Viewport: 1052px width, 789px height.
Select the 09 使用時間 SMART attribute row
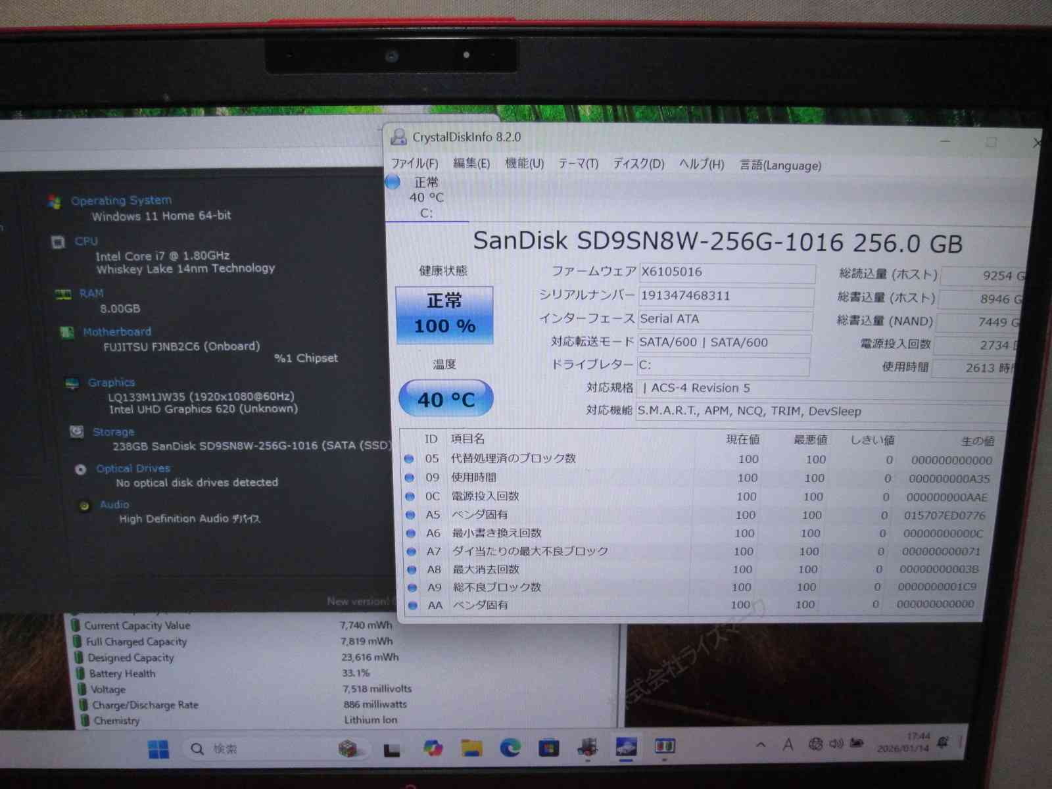coord(473,477)
